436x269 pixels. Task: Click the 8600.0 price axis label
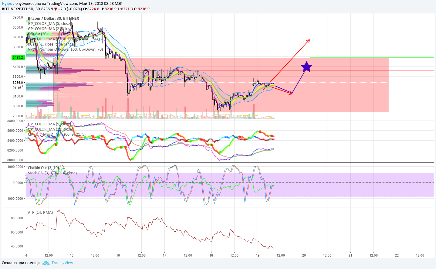tap(18, 47)
